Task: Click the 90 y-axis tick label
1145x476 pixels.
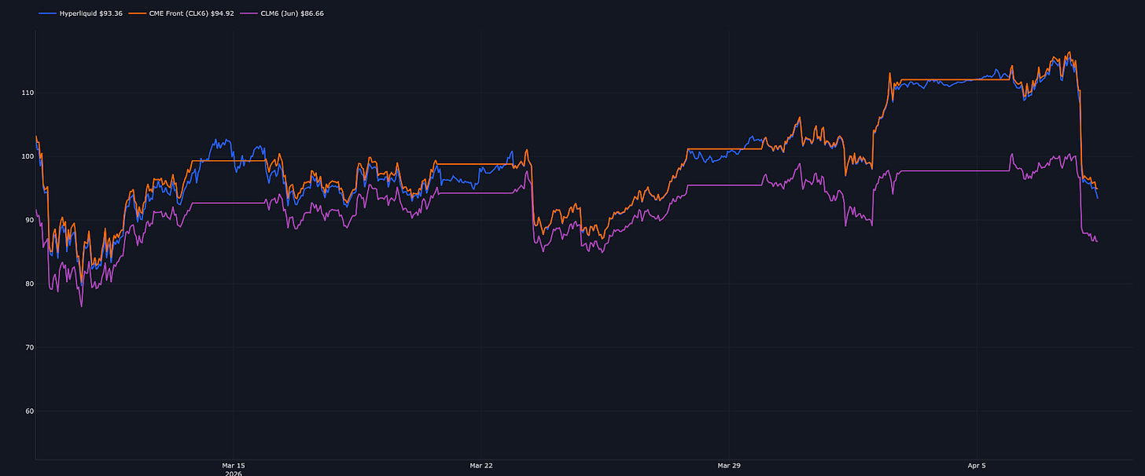Action: pos(29,220)
